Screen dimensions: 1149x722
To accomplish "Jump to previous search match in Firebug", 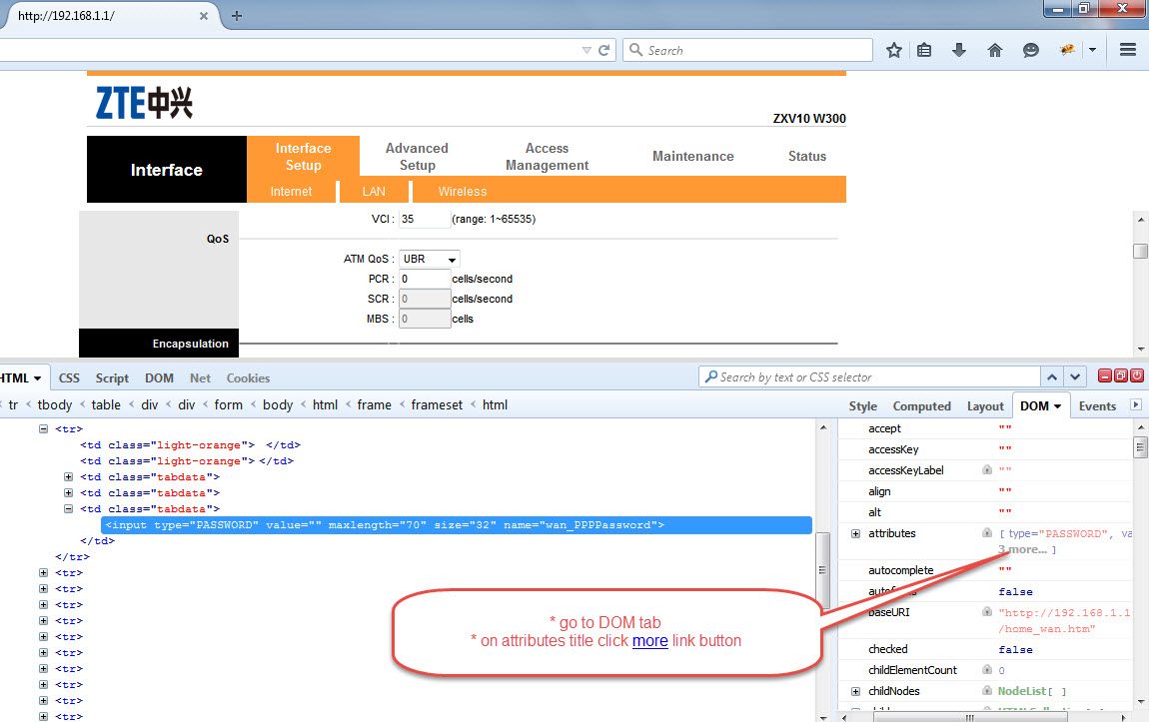I will click(1052, 377).
